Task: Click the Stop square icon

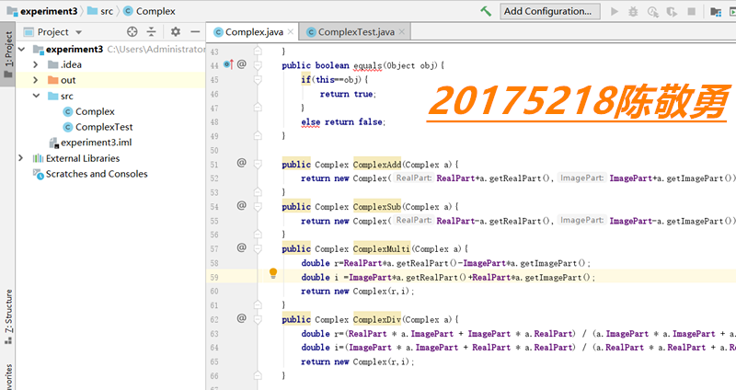Action: pyautogui.click(x=692, y=11)
